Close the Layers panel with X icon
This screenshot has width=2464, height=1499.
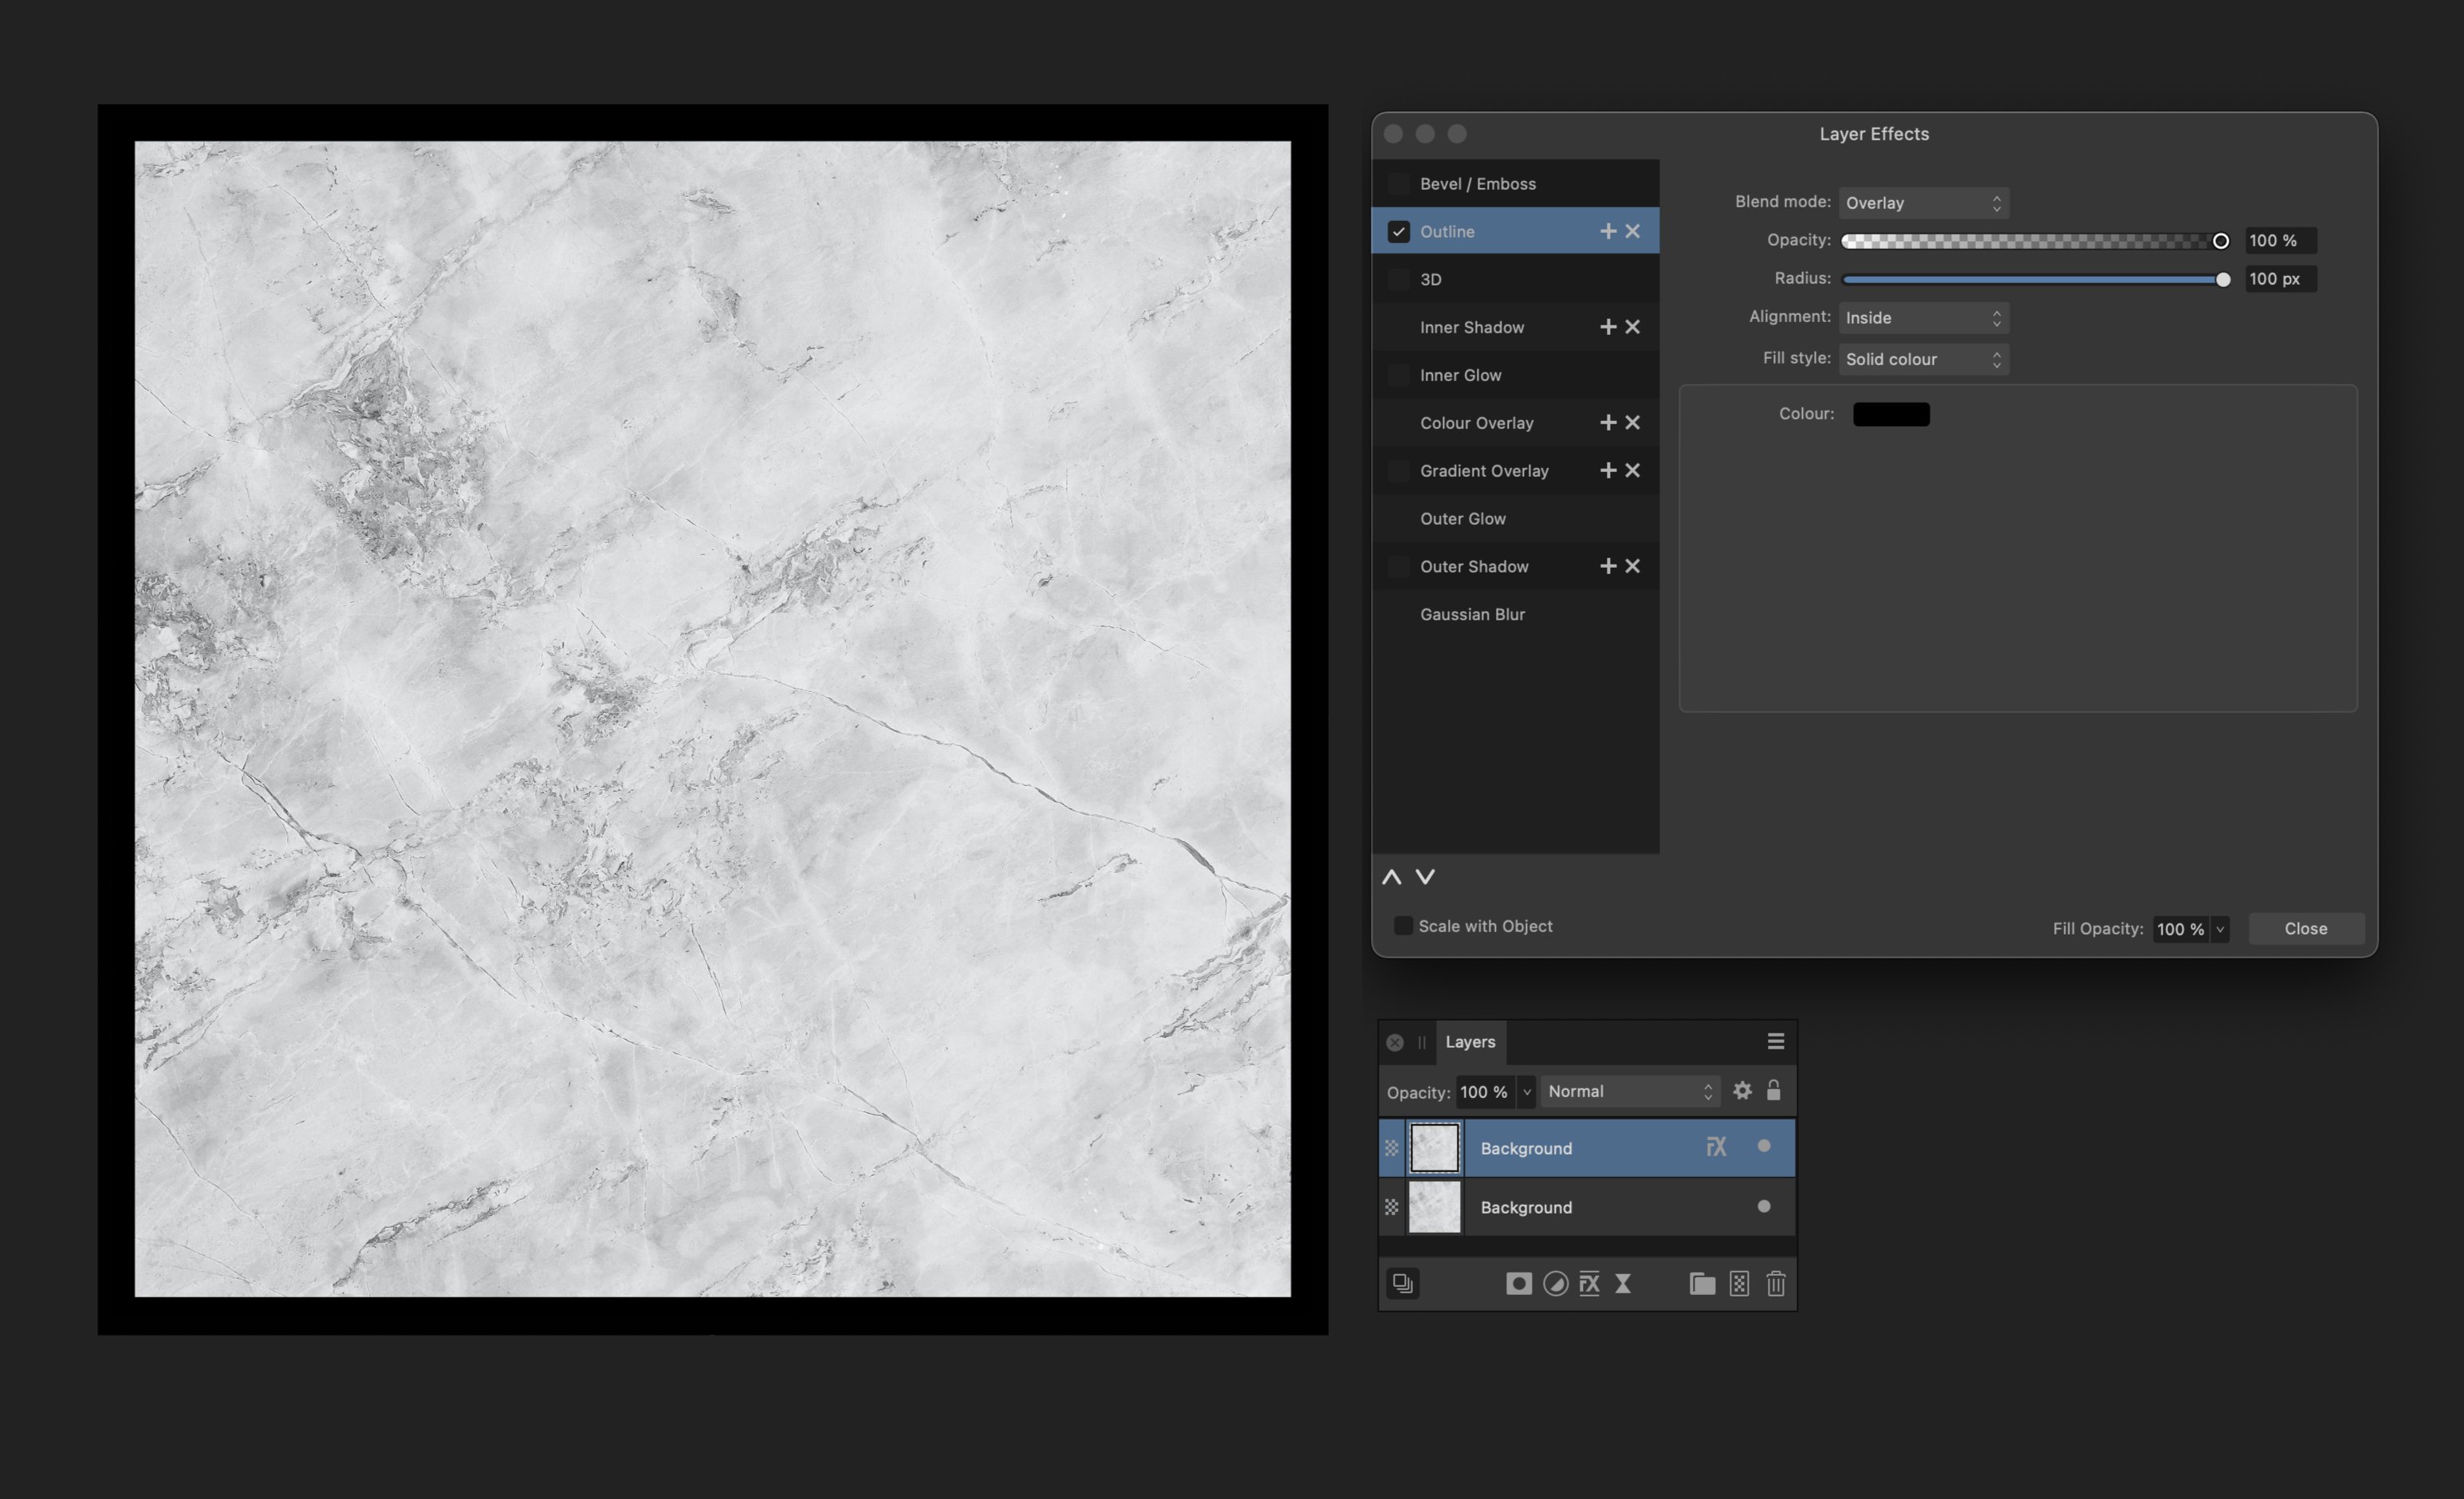(x=1395, y=1042)
